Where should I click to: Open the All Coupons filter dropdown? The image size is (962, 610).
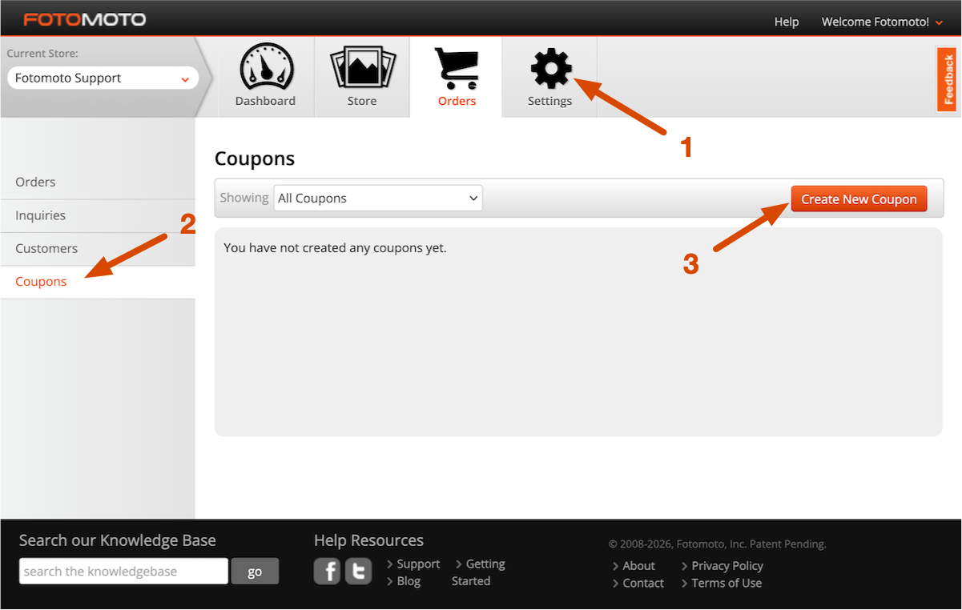[378, 199]
